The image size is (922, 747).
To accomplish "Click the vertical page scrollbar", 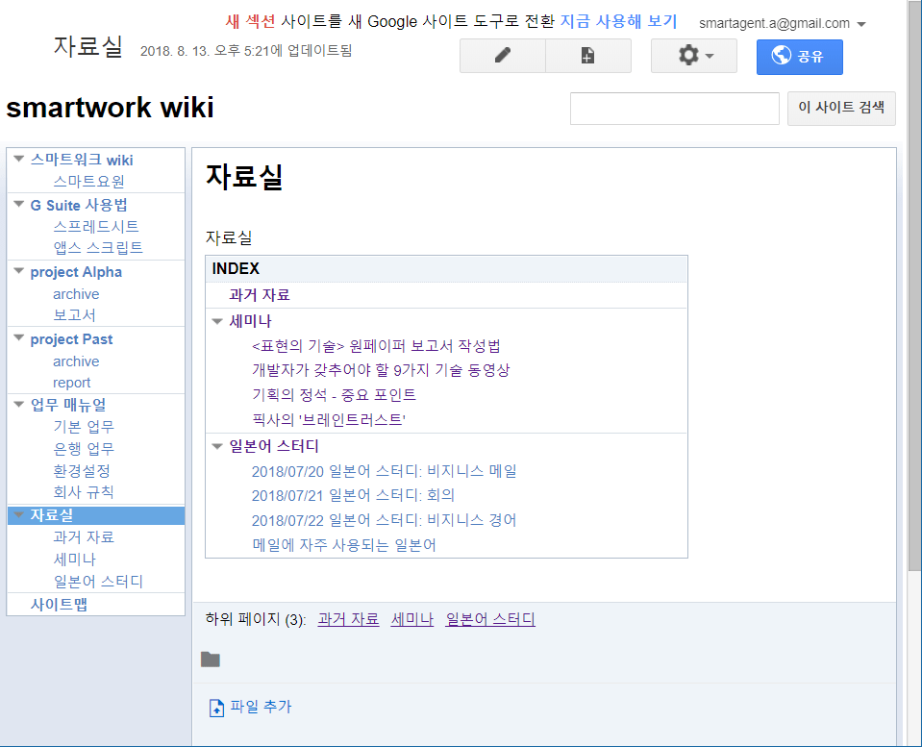I will click(913, 288).
